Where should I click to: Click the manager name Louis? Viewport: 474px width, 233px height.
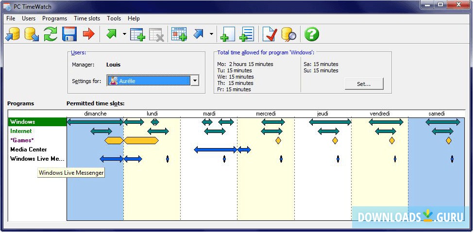pyautogui.click(x=113, y=65)
